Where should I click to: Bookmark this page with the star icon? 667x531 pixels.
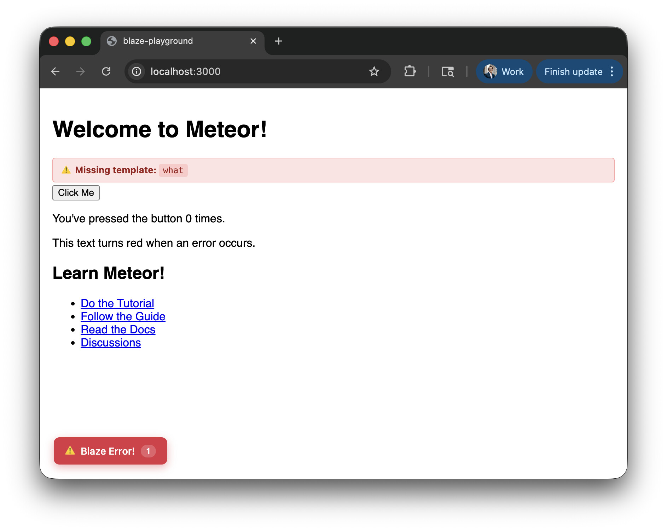374,72
